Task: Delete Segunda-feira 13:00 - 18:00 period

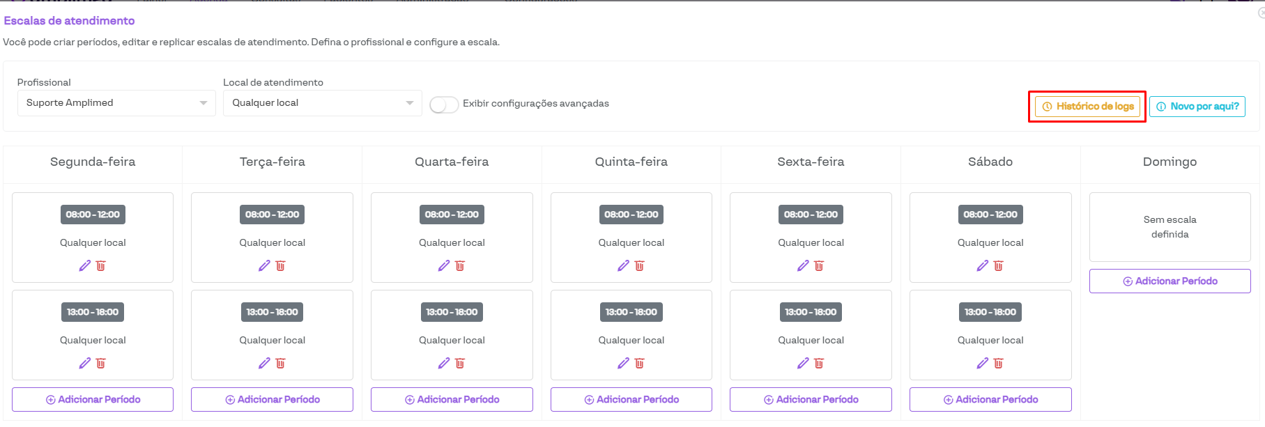Action: 101,363
